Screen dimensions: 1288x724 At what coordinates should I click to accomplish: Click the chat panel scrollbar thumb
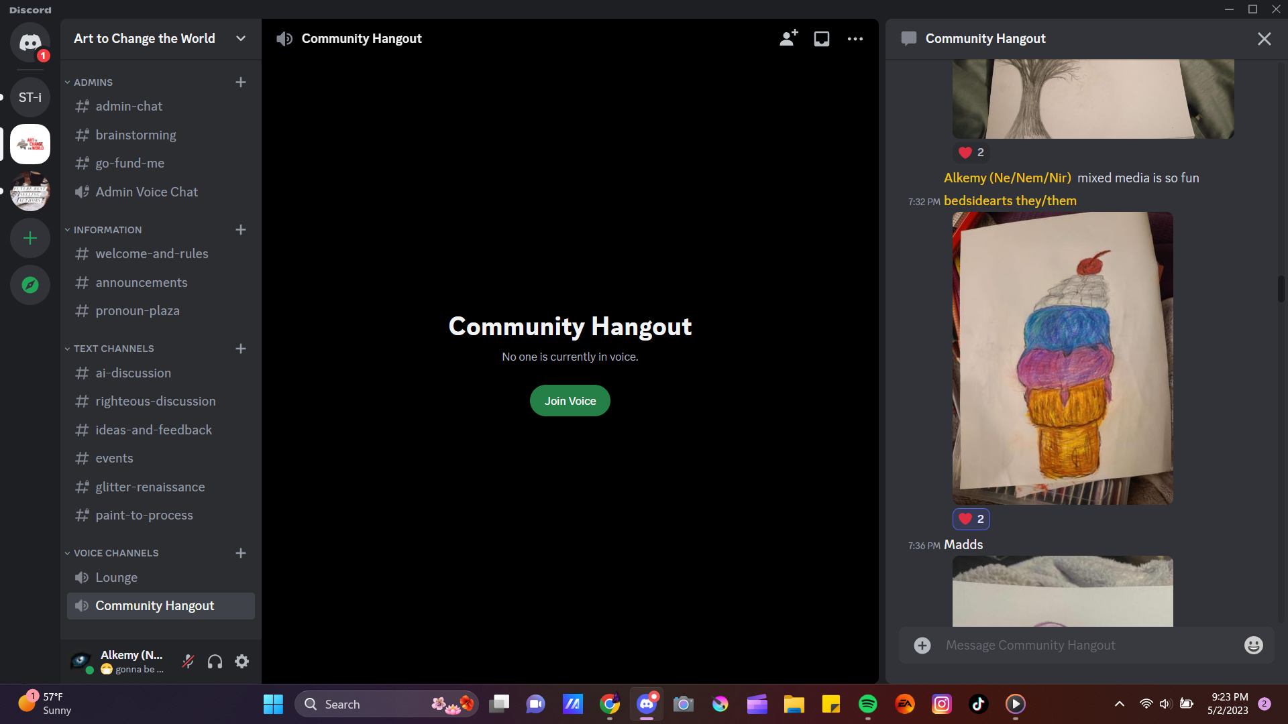(1281, 288)
